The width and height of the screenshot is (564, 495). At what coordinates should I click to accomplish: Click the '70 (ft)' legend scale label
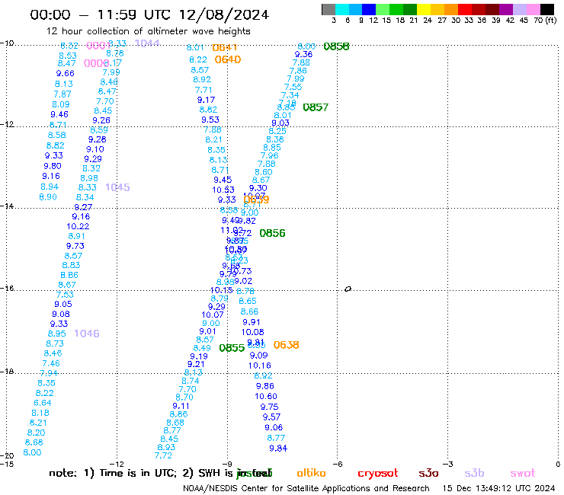545,21
